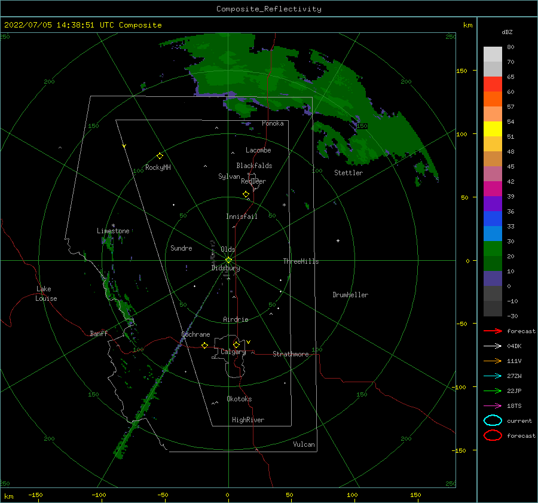Click the green 22JP arrow icon
The width and height of the screenshot is (538, 503).
pos(493,391)
